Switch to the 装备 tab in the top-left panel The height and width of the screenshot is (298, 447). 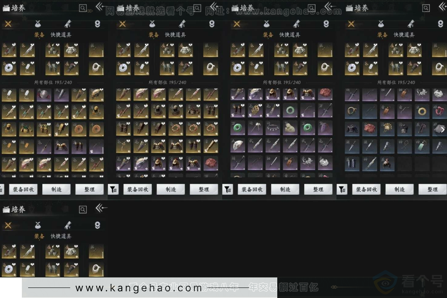tap(39, 35)
